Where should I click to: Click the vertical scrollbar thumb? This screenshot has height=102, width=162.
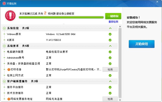tap(120, 63)
